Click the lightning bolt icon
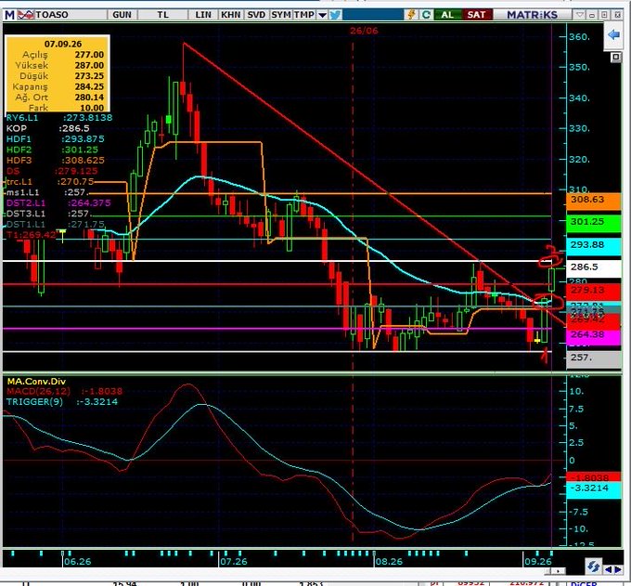 coord(411,15)
